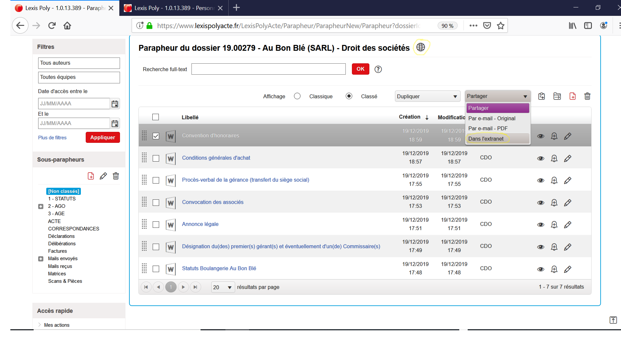Click the red OK search button
This screenshot has width=621, height=349.
tap(360, 69)
